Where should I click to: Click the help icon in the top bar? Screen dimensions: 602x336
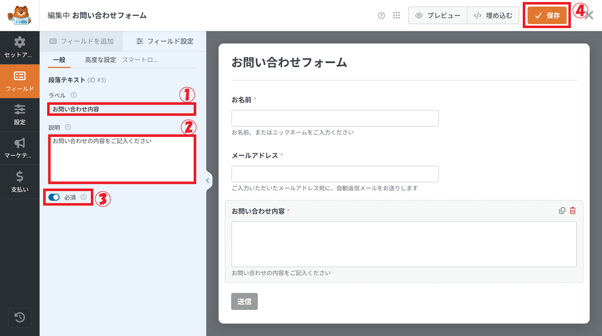click(x=381, y=16)
